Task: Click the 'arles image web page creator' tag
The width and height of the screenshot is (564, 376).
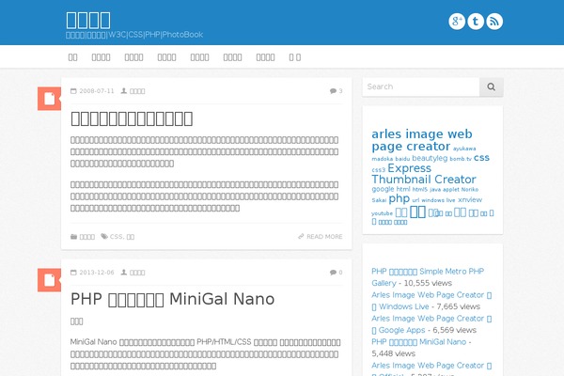Action: coord(421,140)
